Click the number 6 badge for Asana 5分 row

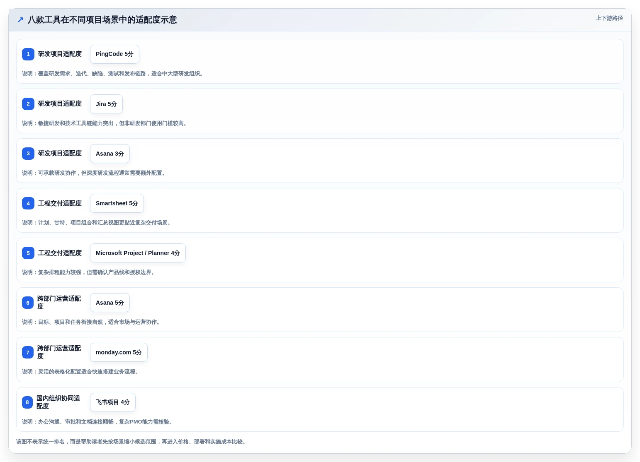[x=28, y=303]
